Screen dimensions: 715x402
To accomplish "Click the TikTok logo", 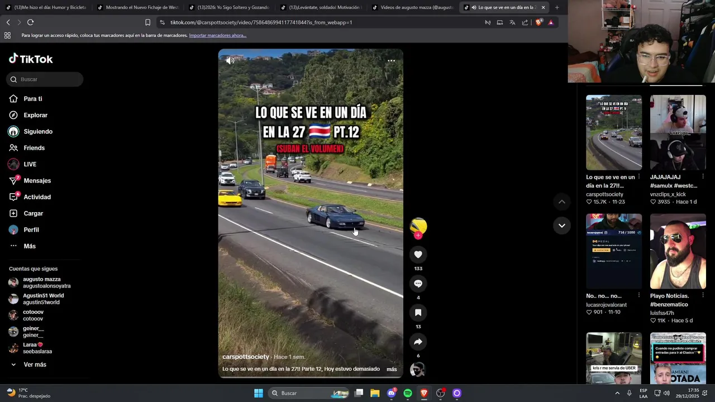I will click(x=31, y=59).
